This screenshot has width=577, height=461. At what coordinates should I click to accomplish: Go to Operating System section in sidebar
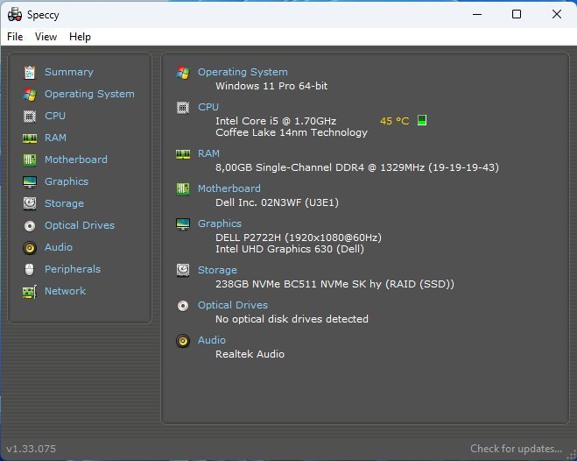(89, 94)
